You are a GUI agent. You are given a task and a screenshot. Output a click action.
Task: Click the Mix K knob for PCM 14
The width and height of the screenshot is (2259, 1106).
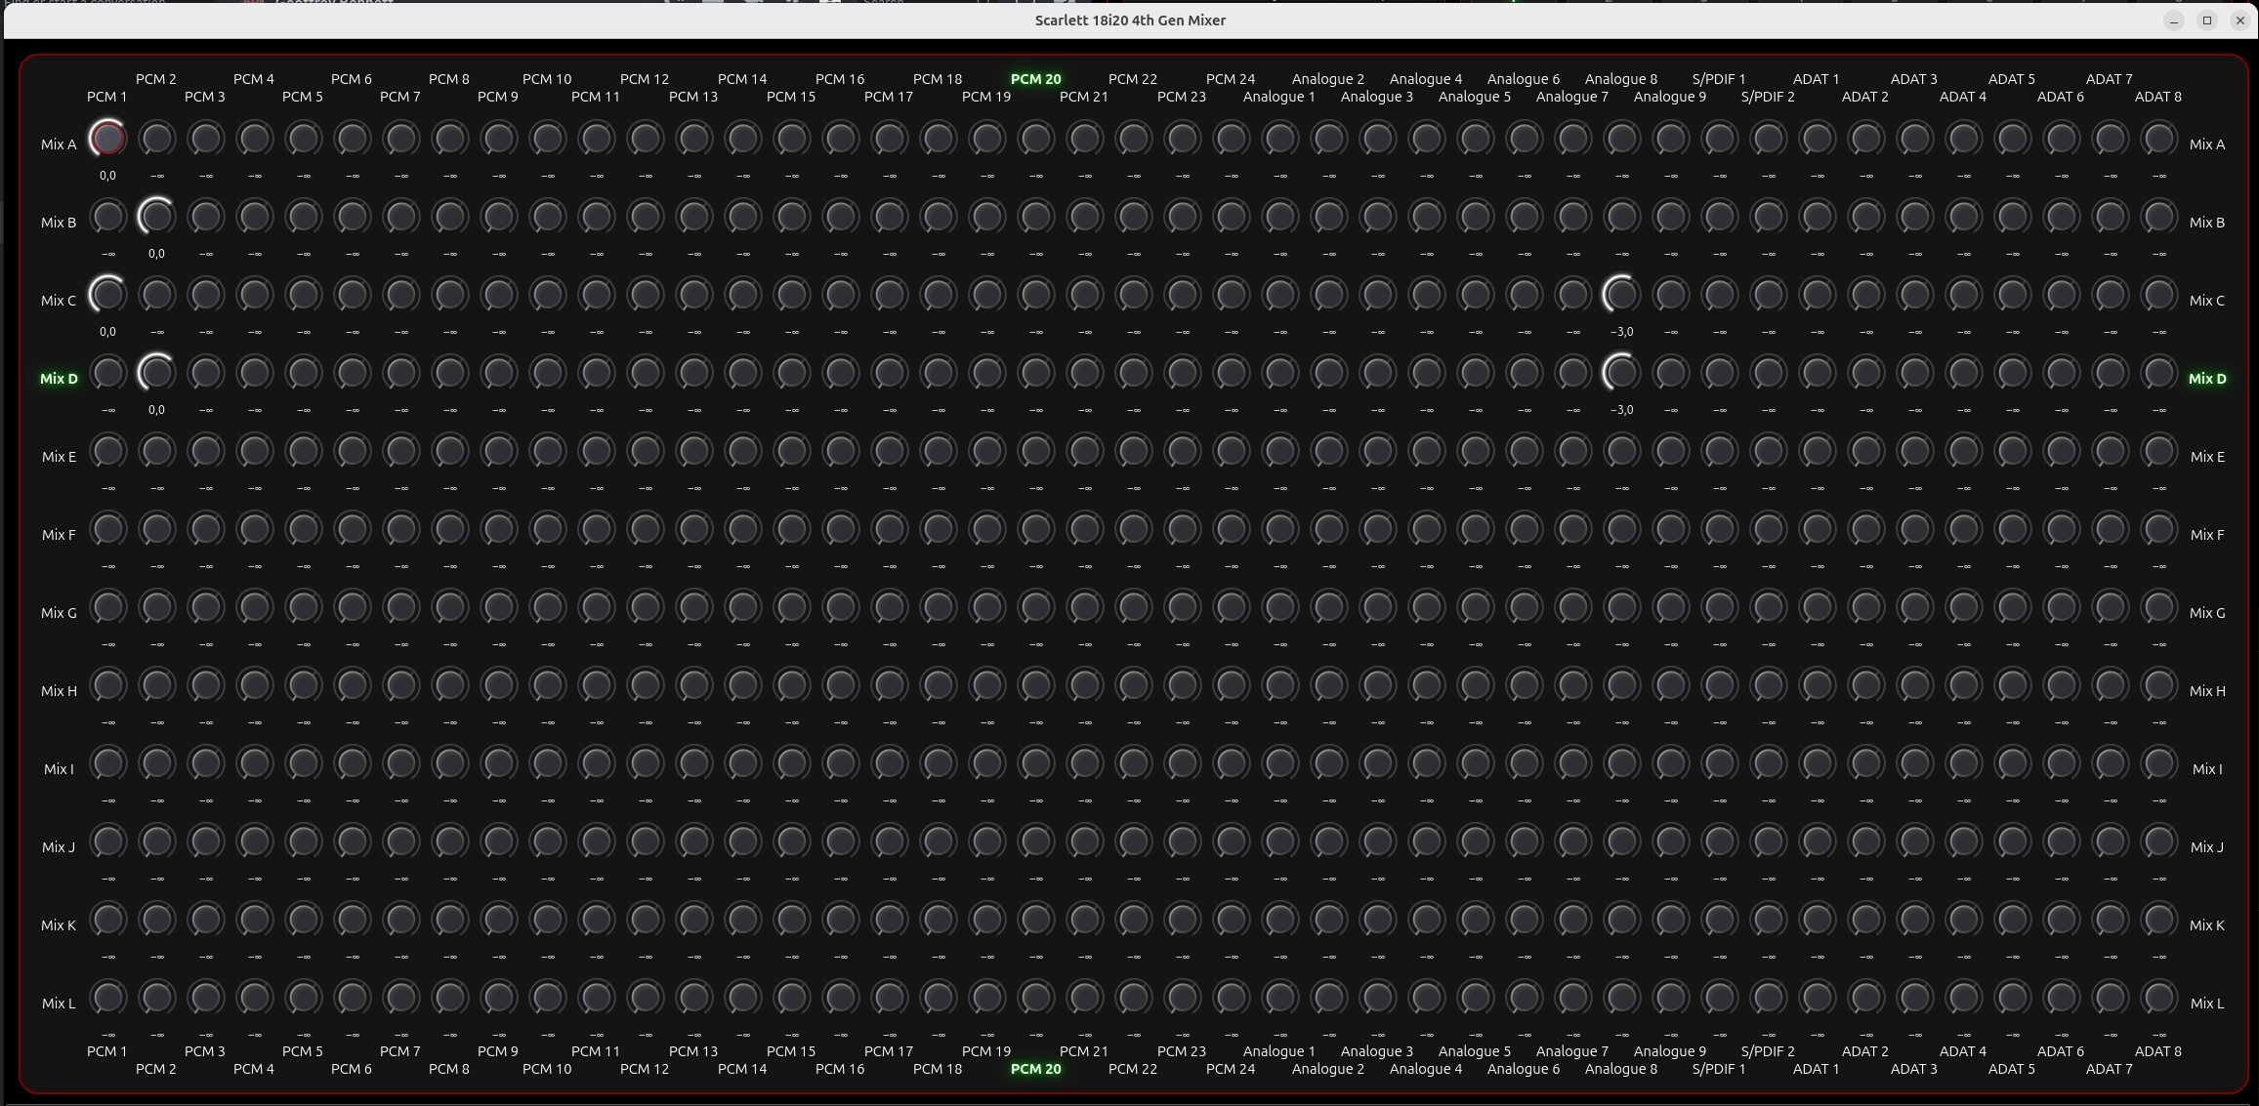[x=742, y=920]
